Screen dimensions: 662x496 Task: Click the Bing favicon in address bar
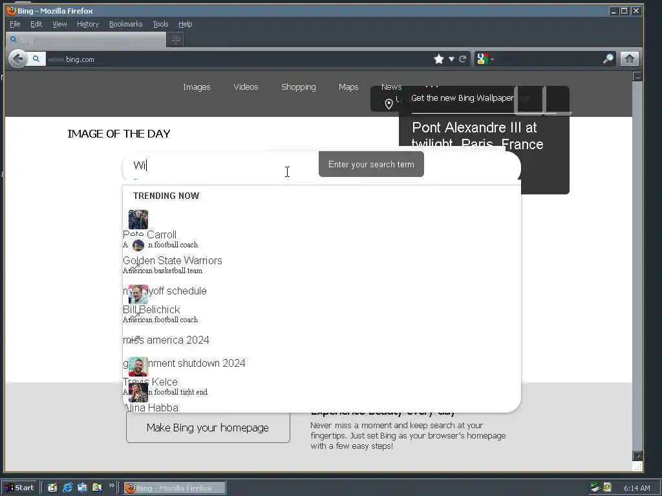coord(36,59)
